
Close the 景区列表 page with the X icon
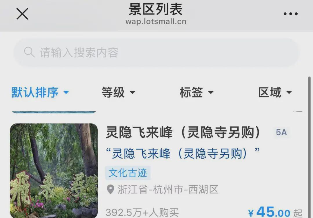click(22, 14)
